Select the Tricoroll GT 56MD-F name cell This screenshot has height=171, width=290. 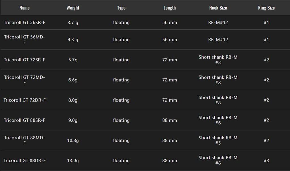point(25,40)
